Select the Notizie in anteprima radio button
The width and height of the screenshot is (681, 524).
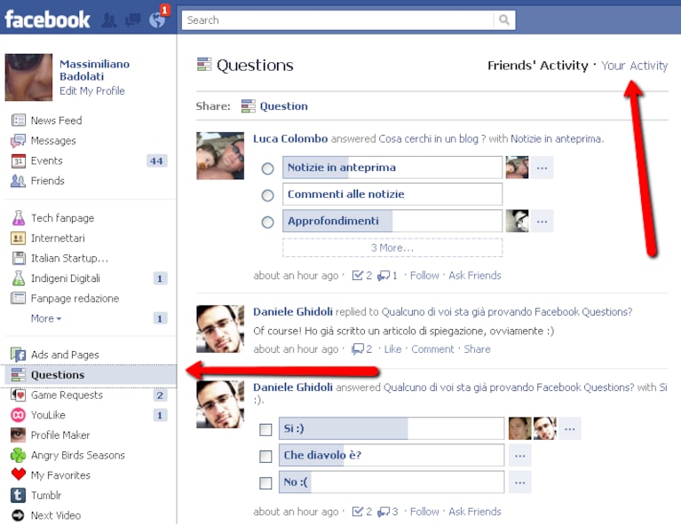[267, 168]
